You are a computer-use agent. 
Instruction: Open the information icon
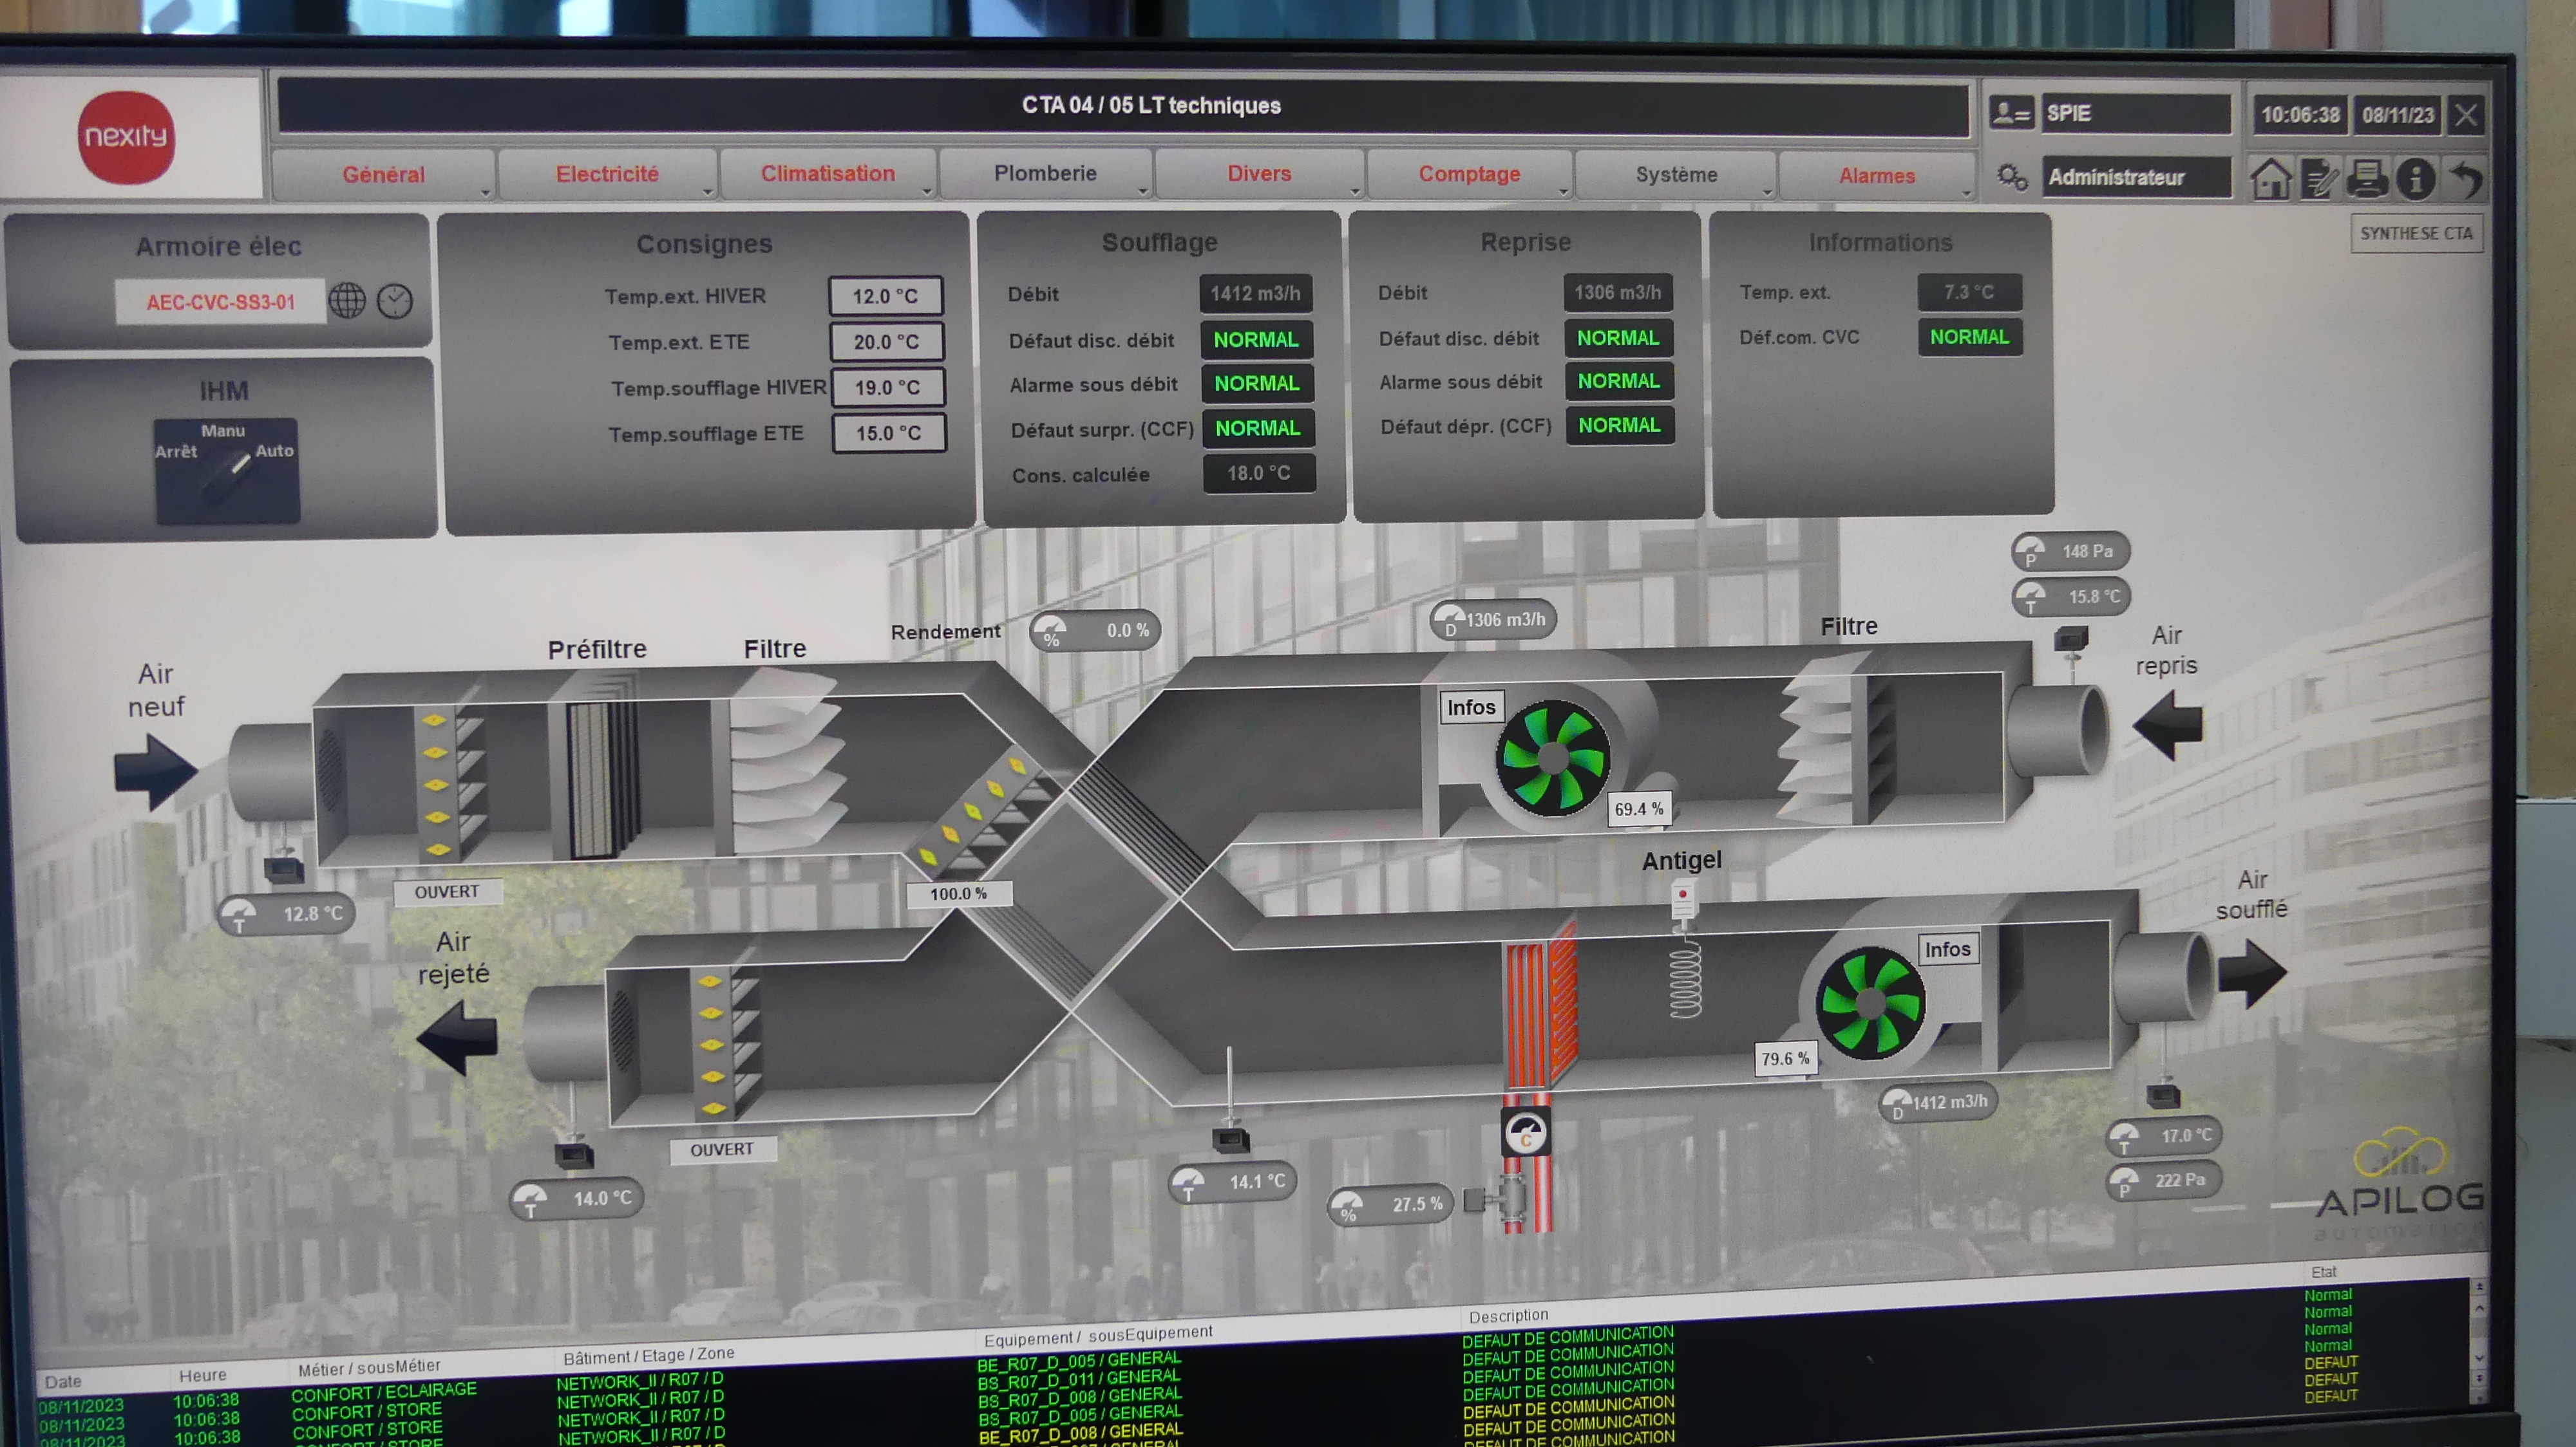(x=2415, y=180)
